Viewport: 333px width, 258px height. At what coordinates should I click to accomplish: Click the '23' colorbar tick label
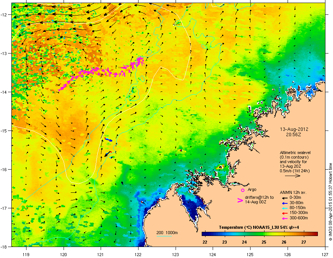click(x=225, y=242)
